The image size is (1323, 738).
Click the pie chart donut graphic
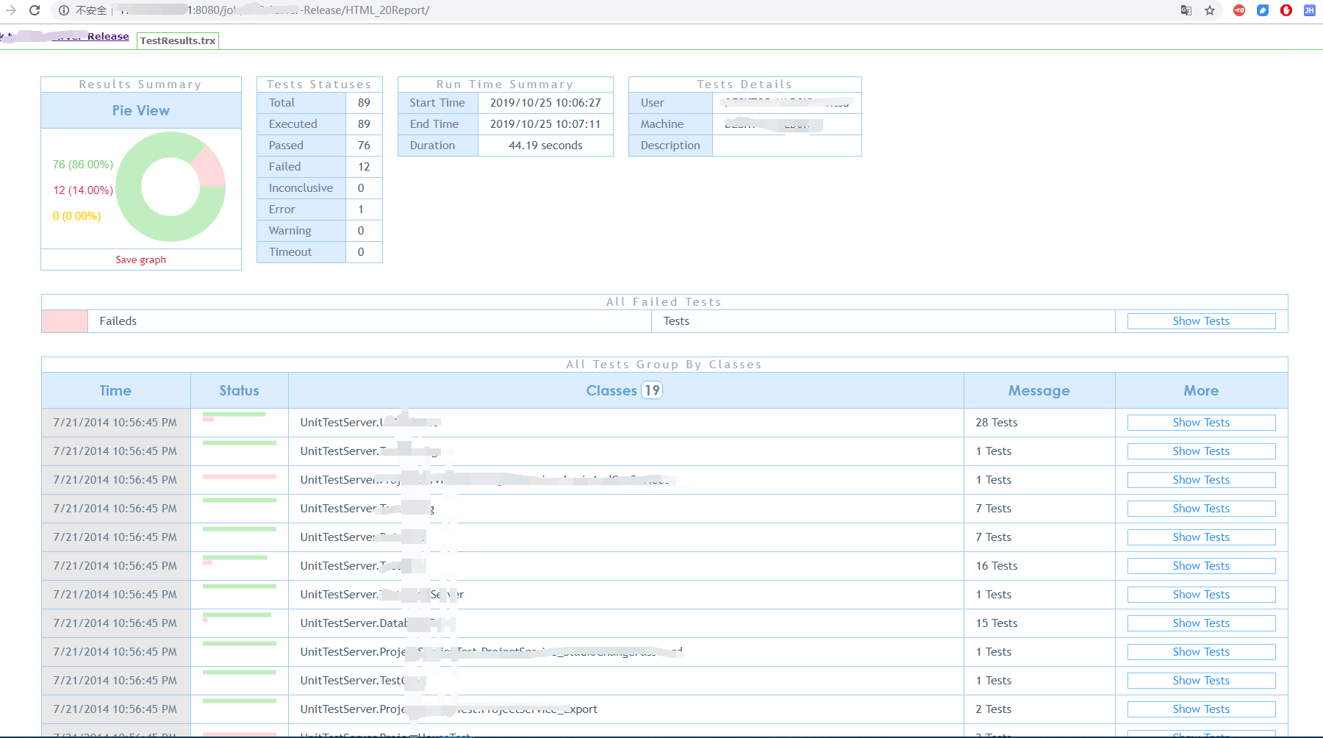click(x=171, y=187)
